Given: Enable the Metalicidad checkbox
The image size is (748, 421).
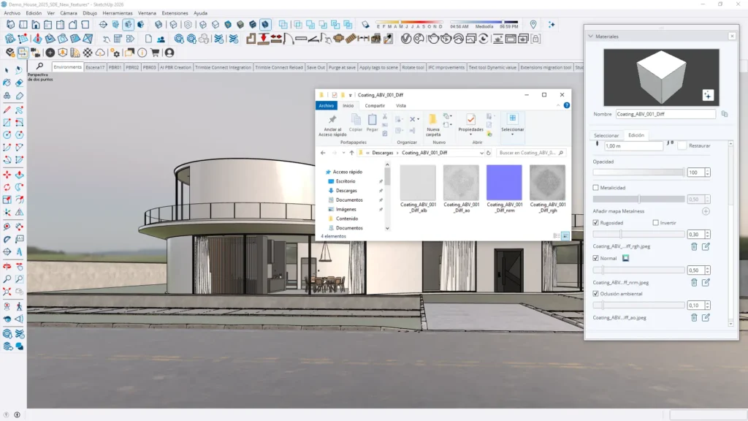Looking at the screenshot, I should (x=596, y=188).
